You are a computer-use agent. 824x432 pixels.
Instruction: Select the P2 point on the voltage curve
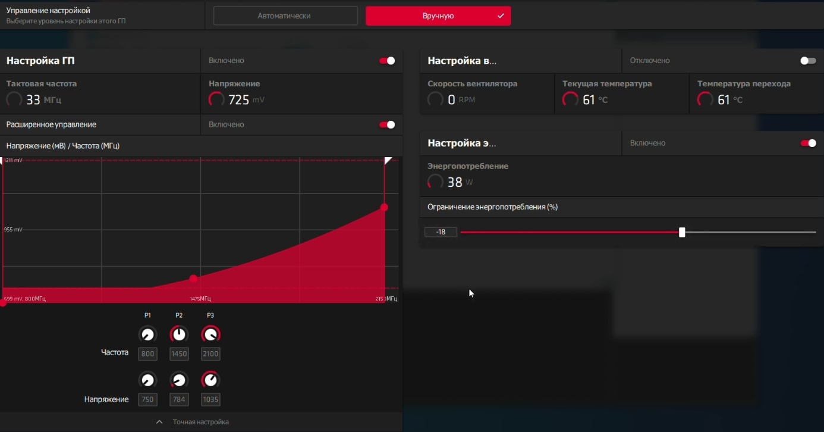coord(193,278)
